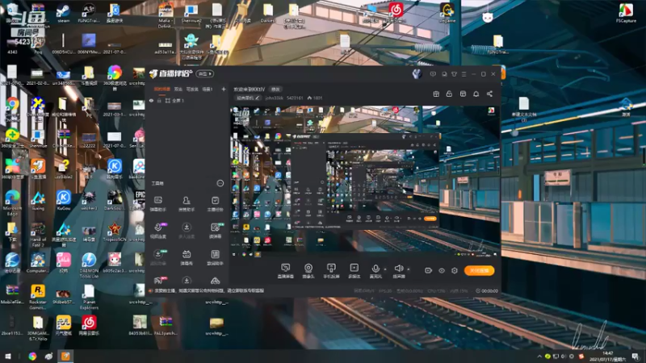Add a screen capture source from bottom bar
646x363 pixels.
285,271
